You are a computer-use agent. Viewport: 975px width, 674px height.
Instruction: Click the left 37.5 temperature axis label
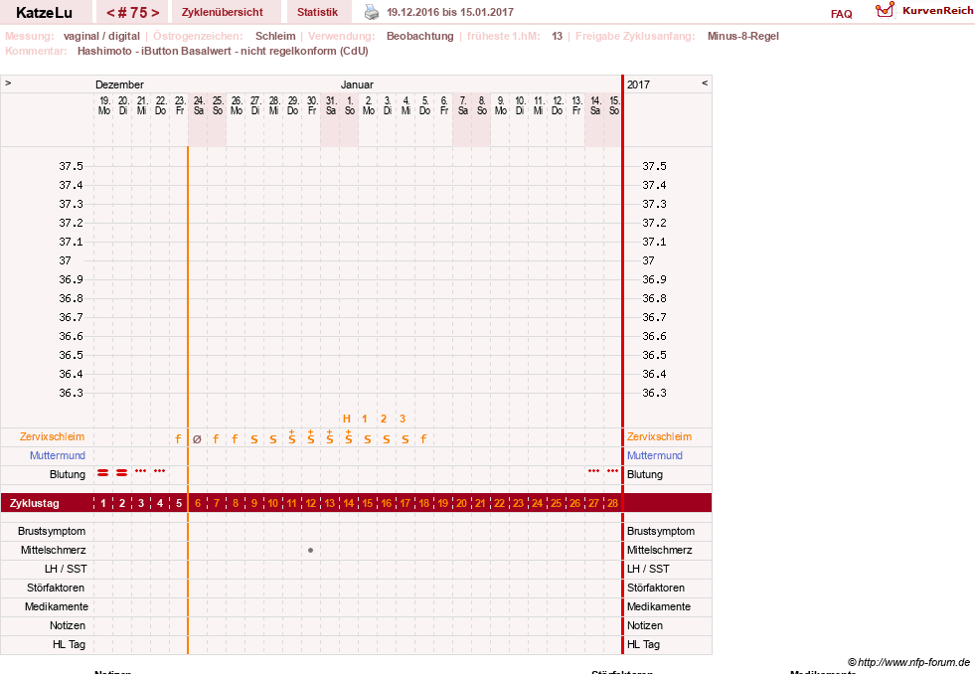71,166
